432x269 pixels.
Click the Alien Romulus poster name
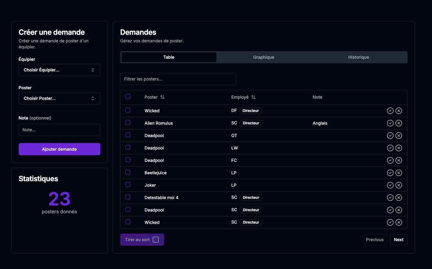(159, 123)
